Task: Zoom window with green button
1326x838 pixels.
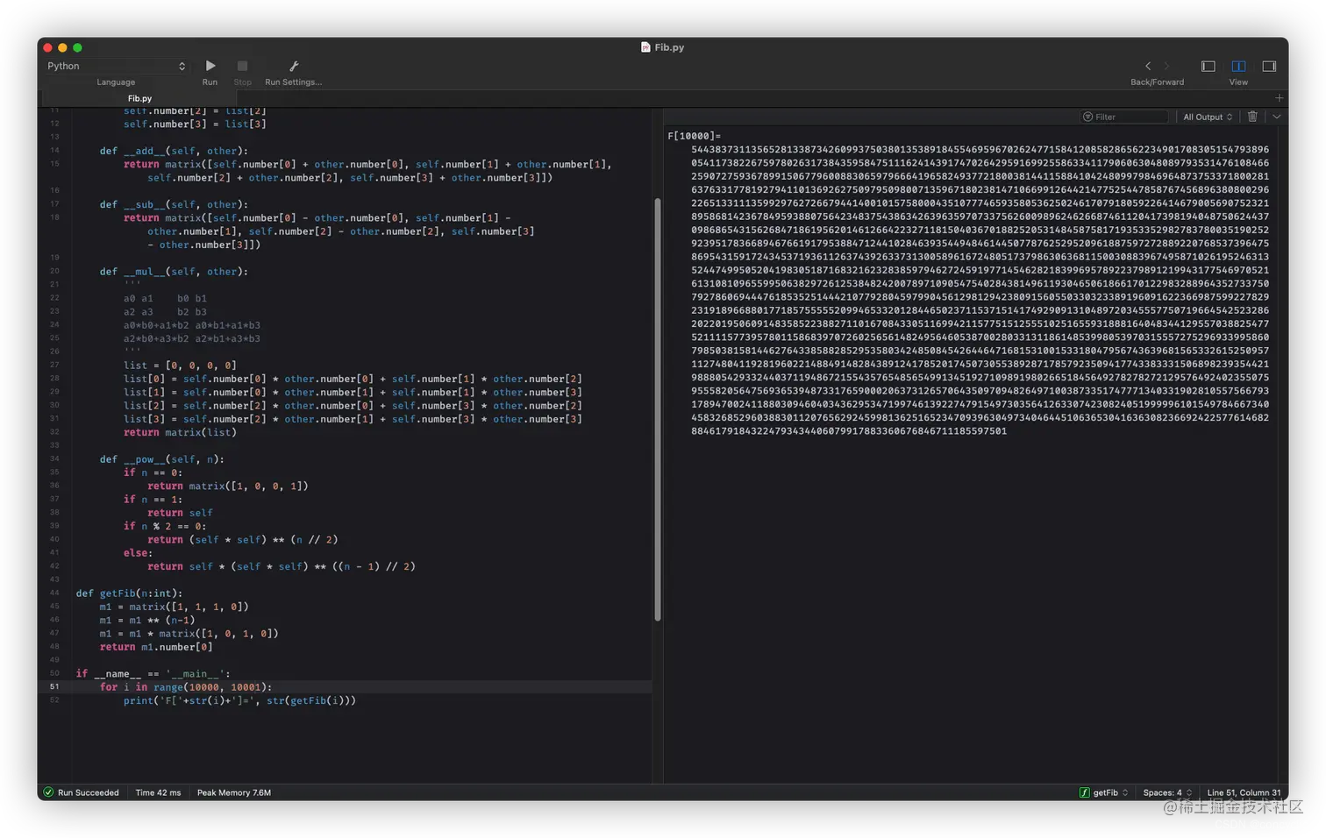Action: coord(78,47)
